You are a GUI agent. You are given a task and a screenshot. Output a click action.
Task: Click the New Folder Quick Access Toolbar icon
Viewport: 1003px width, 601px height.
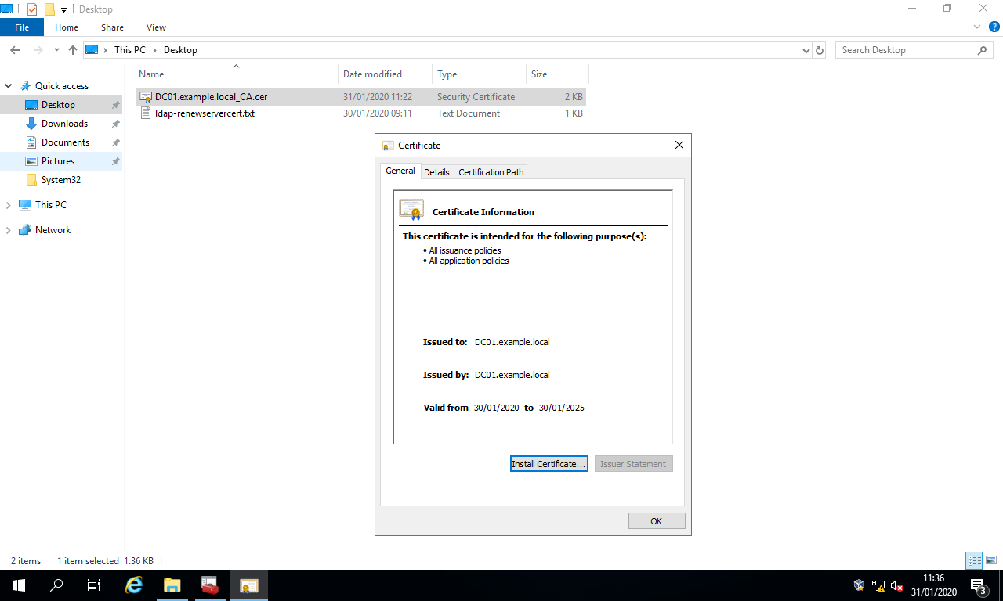tap(49, 9)
